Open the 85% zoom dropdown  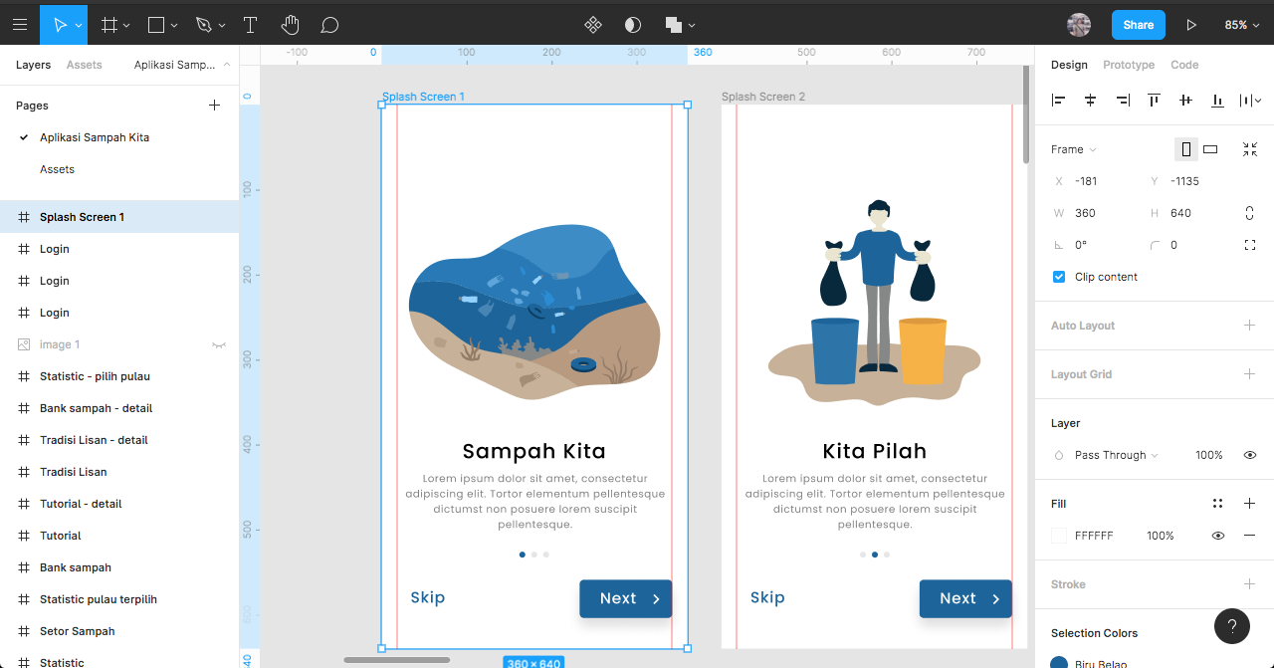tap(1241, 25)
